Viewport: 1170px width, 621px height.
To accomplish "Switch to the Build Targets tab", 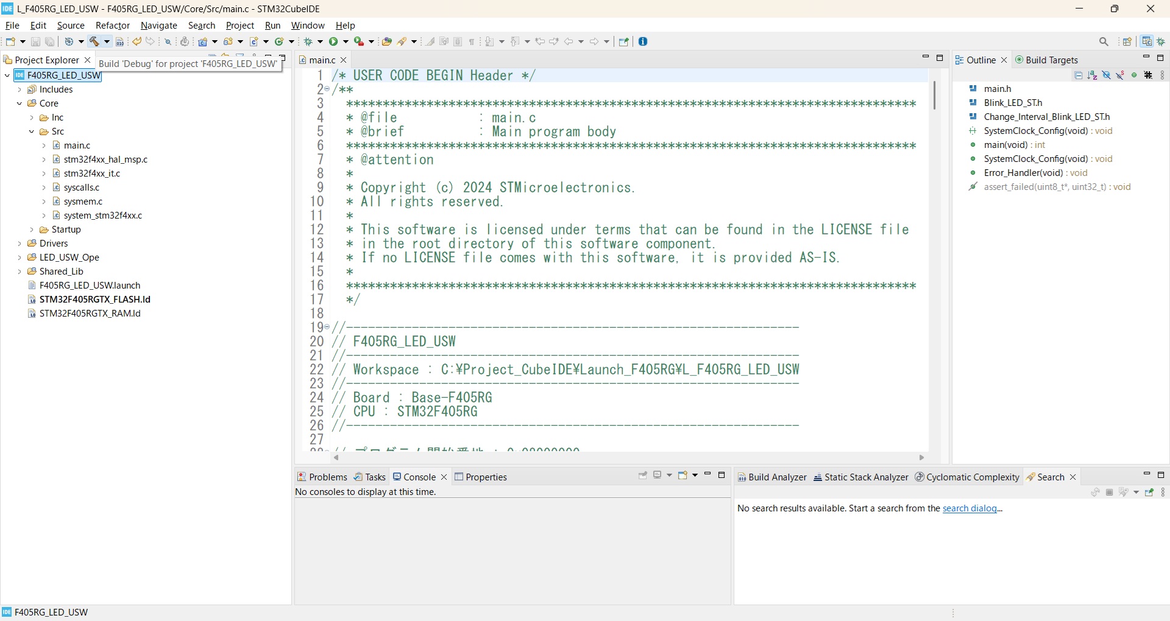I will [1047, 60].
